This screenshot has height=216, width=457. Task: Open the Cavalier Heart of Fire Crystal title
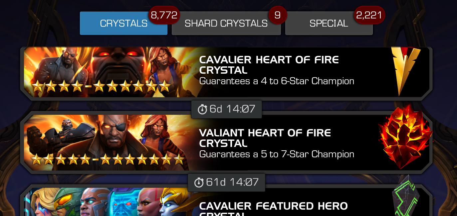269,65
